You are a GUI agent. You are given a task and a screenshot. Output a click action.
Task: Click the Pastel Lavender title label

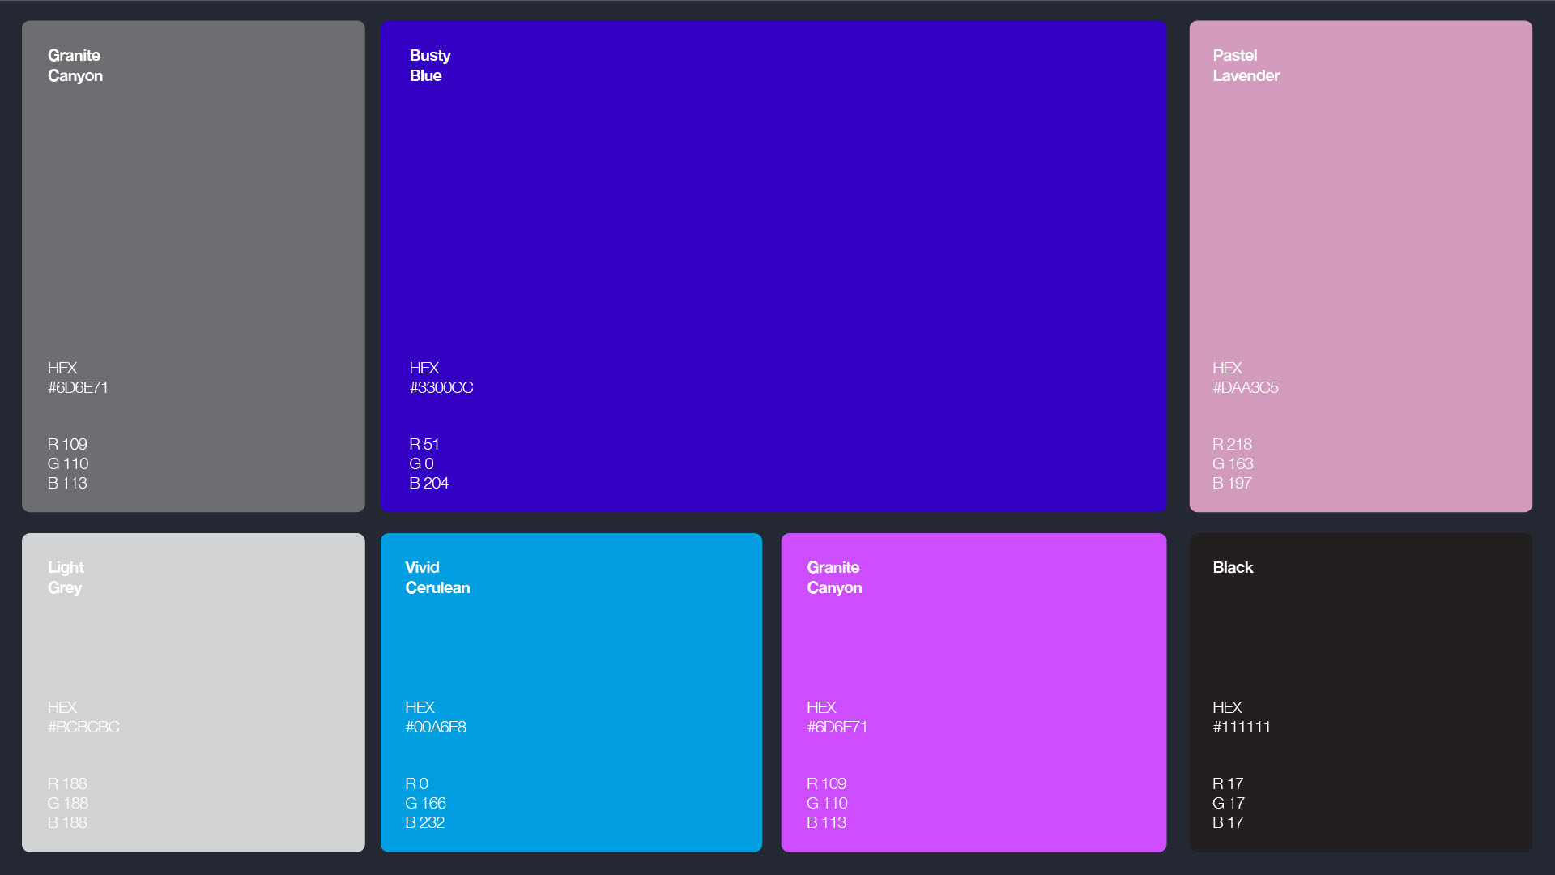1246,66
